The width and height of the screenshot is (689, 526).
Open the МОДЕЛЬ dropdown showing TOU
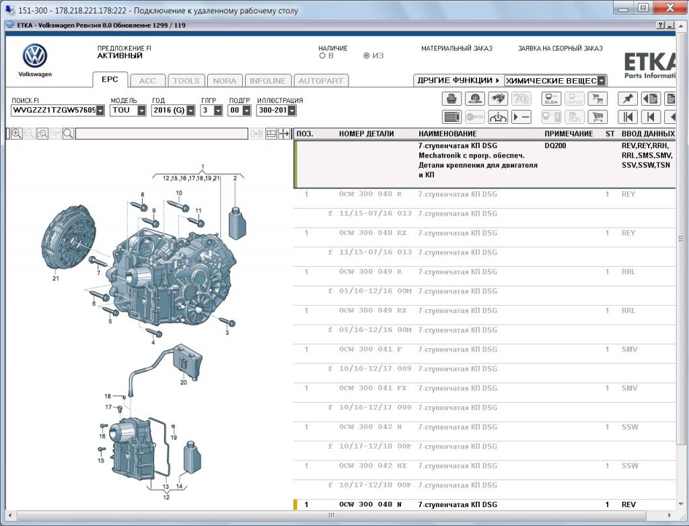click(x=141, y=110)
